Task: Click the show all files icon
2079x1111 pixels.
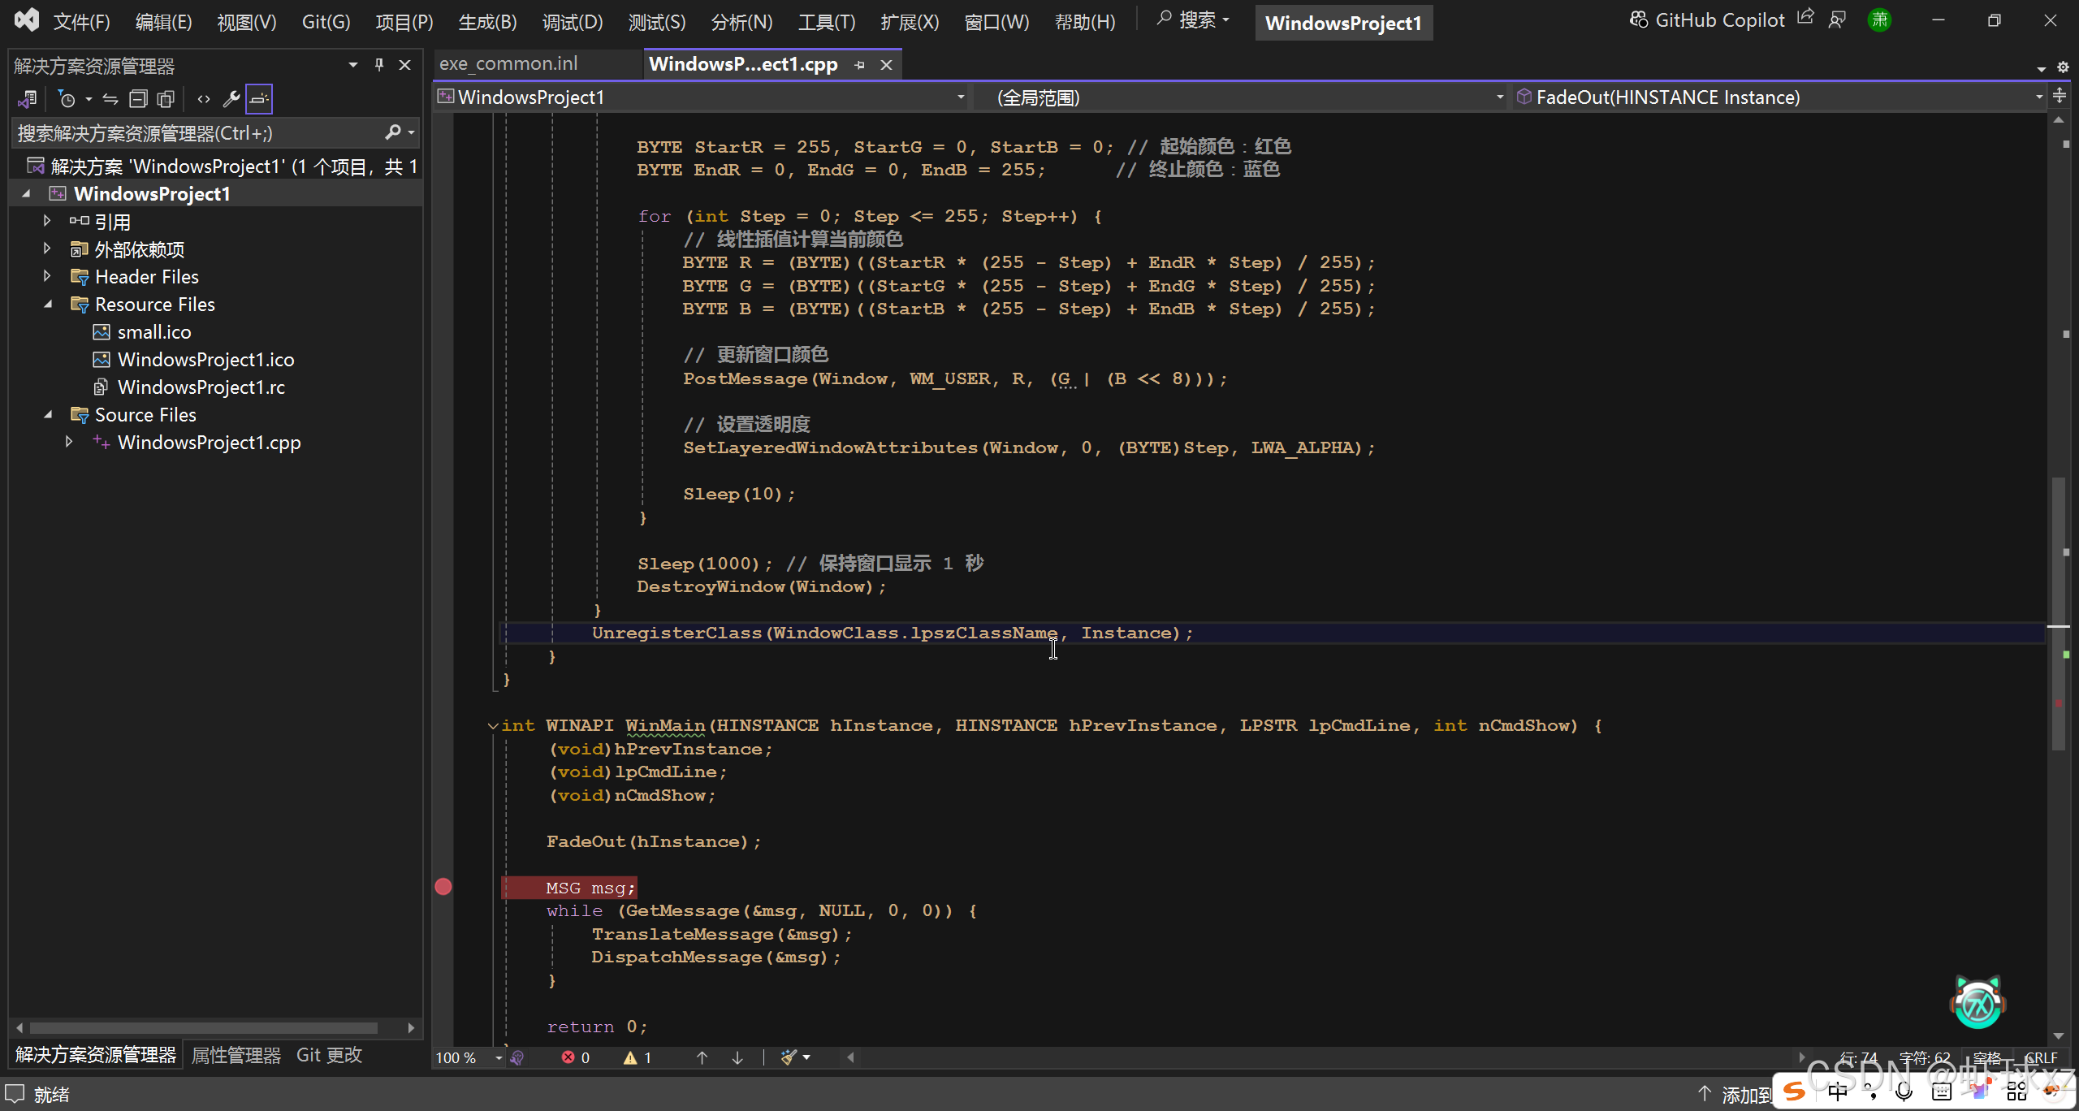Action: (x=166, y=99)
